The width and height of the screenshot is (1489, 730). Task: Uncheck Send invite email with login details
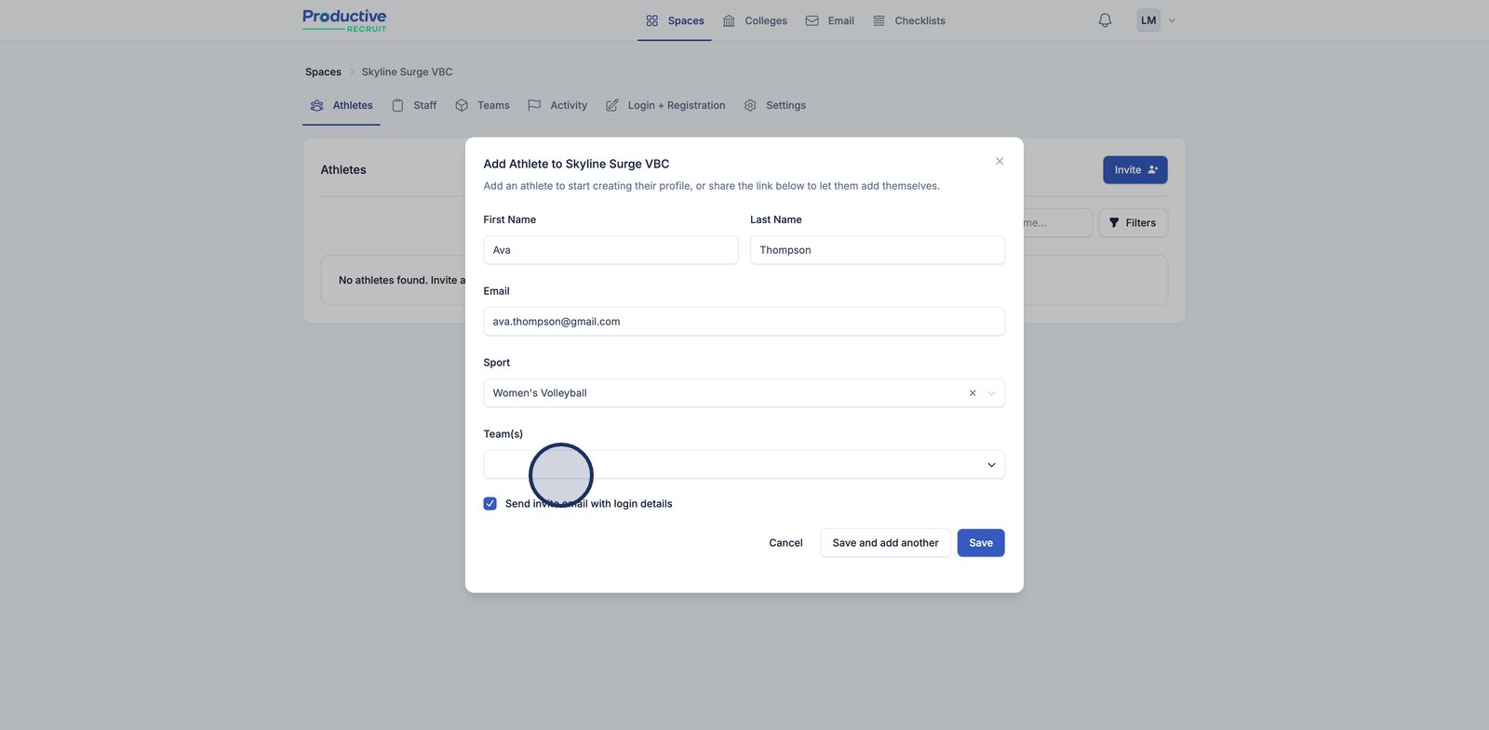point(490,504)
